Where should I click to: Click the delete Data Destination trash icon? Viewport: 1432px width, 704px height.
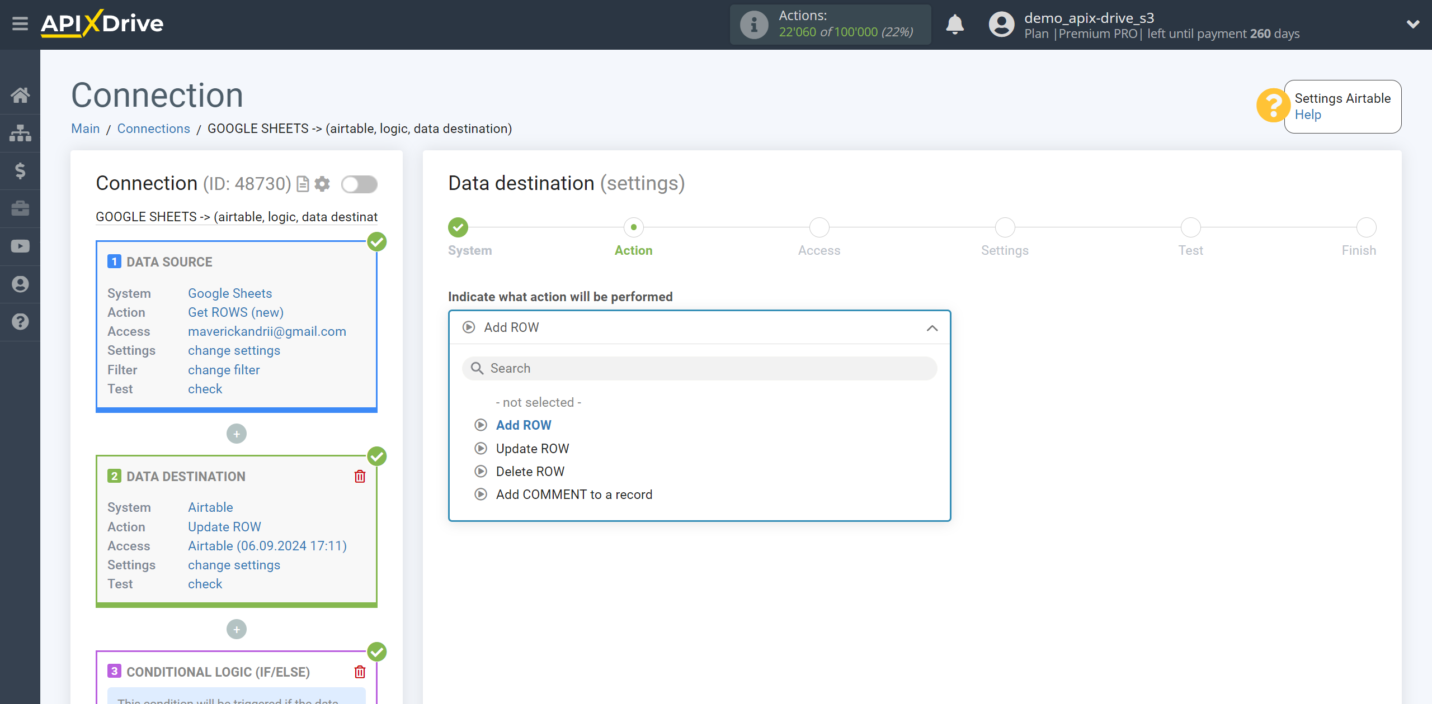[x=361, y=476]
